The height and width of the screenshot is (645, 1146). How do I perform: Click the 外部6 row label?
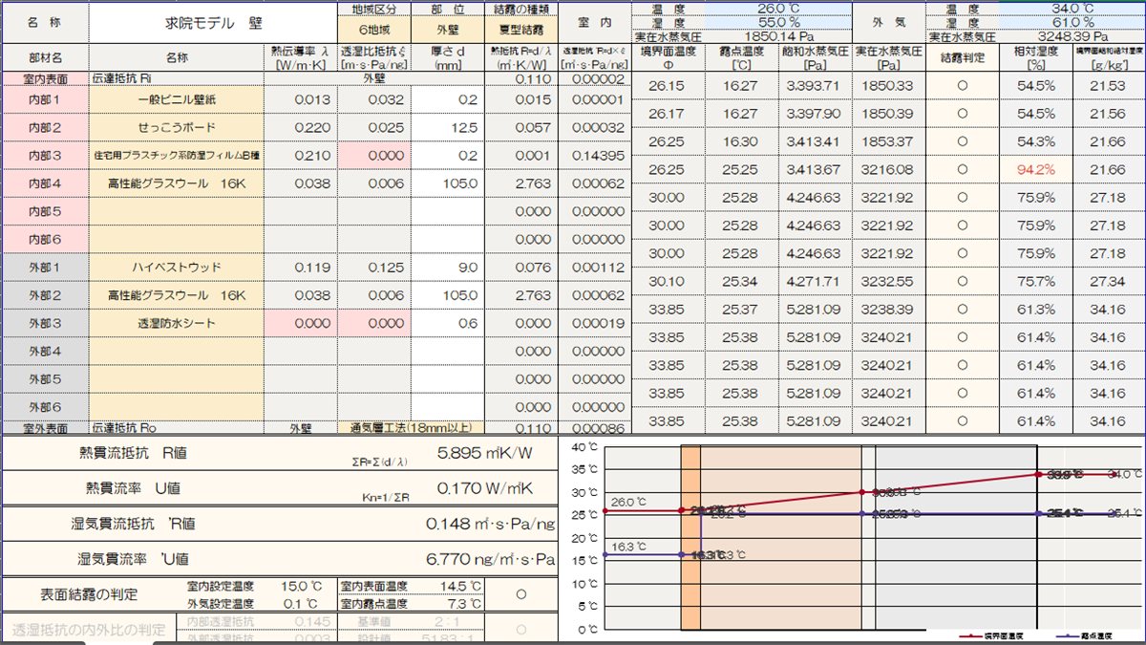pyautogui.click(x=45, y=407)
